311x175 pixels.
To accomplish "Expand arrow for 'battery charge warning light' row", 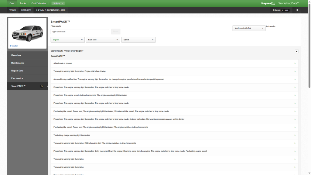I will 295,135.
